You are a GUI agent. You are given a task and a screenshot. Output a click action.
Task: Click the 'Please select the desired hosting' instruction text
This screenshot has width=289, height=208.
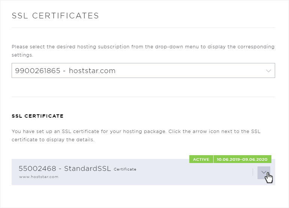click(56, 47)
